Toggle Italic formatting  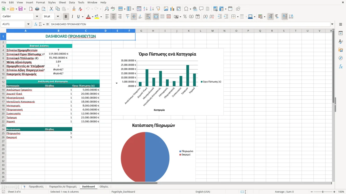tap(72, 17)
